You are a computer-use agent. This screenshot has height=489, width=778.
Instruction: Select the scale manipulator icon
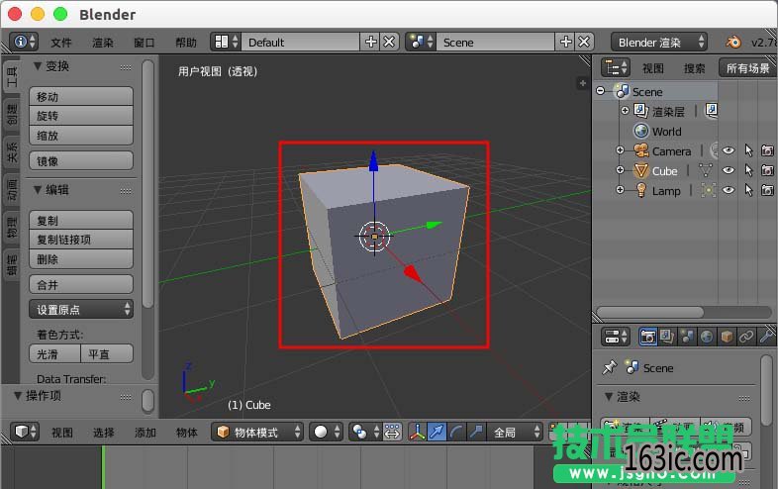[x=476, y=432]
